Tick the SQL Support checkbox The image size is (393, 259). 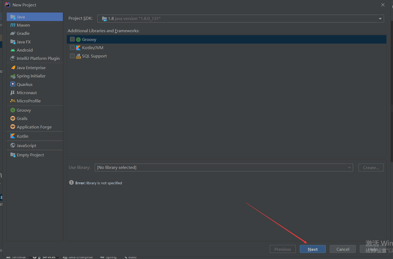(x=72, y=56)
